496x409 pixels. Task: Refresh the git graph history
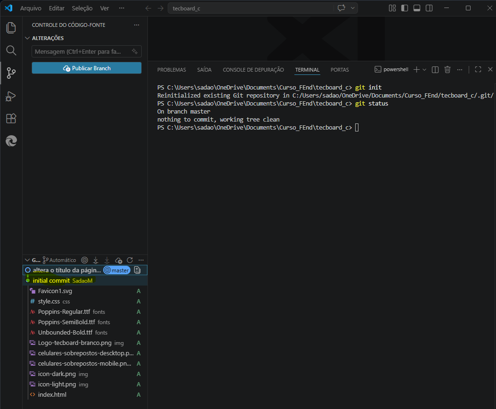pyautogui.click(x=130, y=260)
